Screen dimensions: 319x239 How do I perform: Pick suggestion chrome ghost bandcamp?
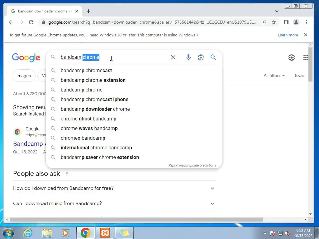click(134, 119)
